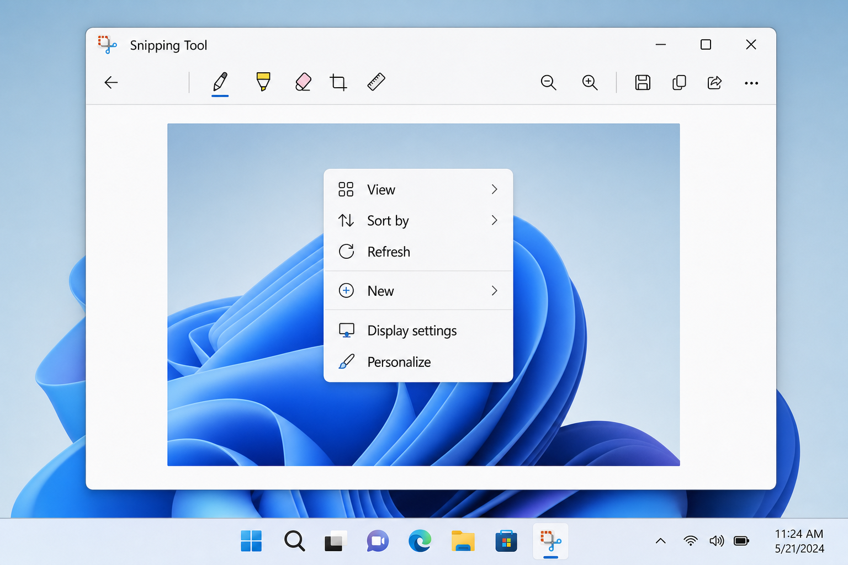Click the Display settings monitor icon
Screen dimensions: 848x565
coord(346,331)
